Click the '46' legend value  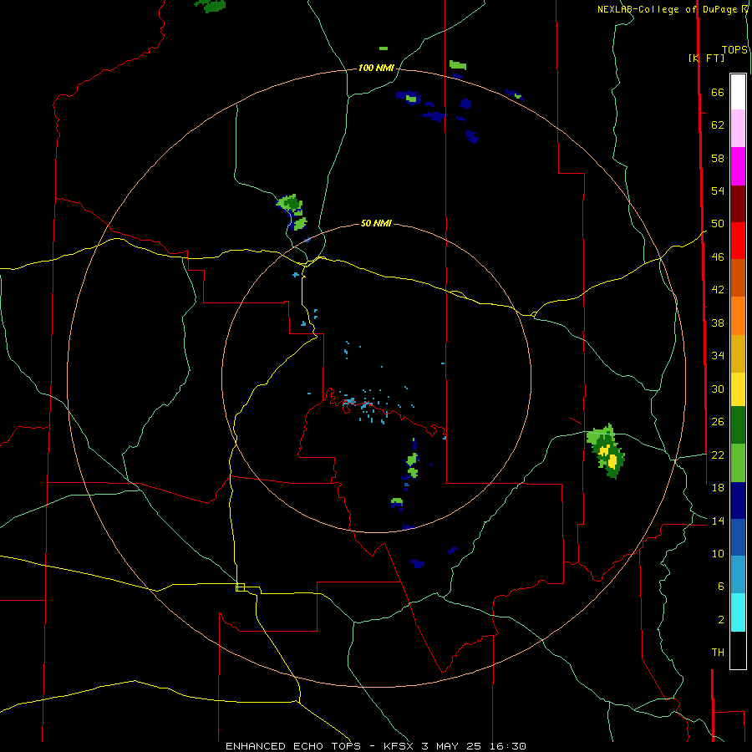point(718,257)
